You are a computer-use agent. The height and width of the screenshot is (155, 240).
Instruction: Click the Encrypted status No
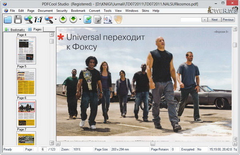point(199,149)
